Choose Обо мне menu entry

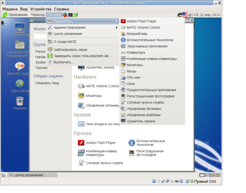(x=152, y=77)
